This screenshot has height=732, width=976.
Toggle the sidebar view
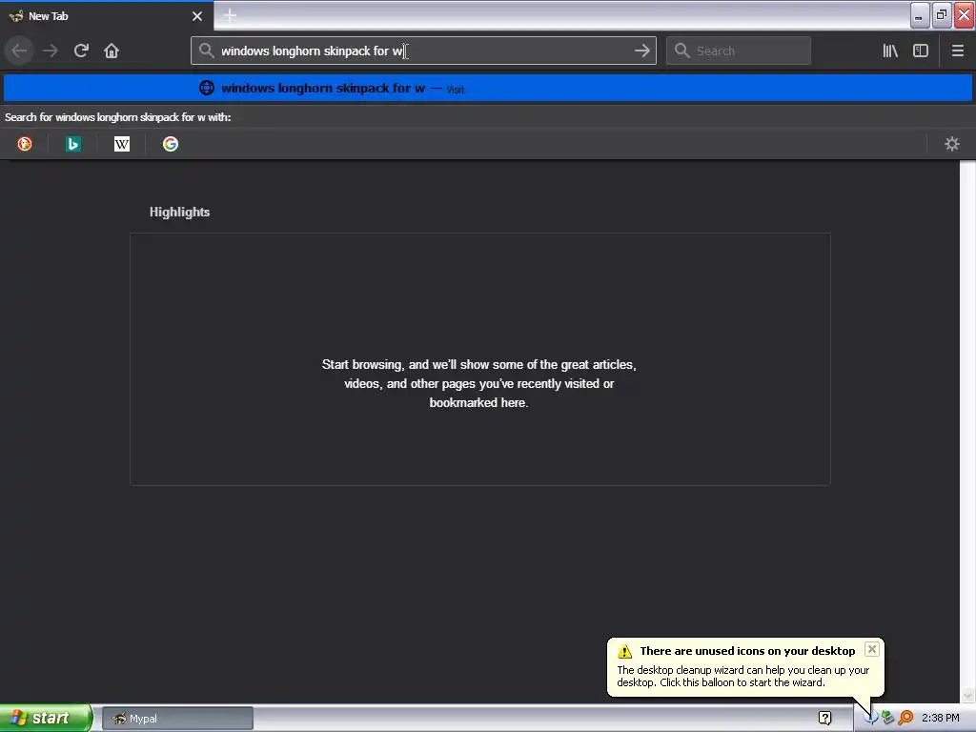921,51
